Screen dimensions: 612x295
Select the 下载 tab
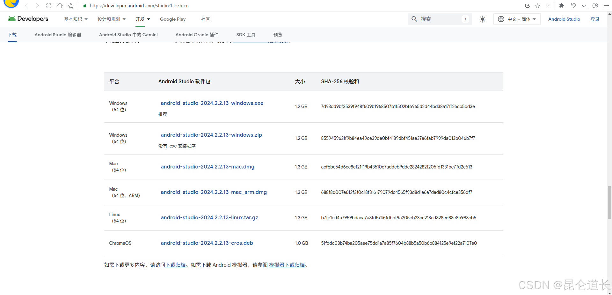(x=12, y=35)
